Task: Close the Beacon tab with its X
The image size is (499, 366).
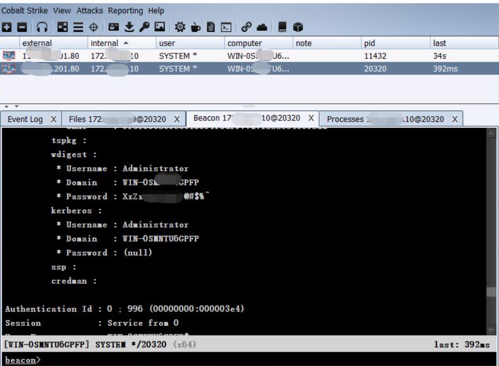Action: 311,118
